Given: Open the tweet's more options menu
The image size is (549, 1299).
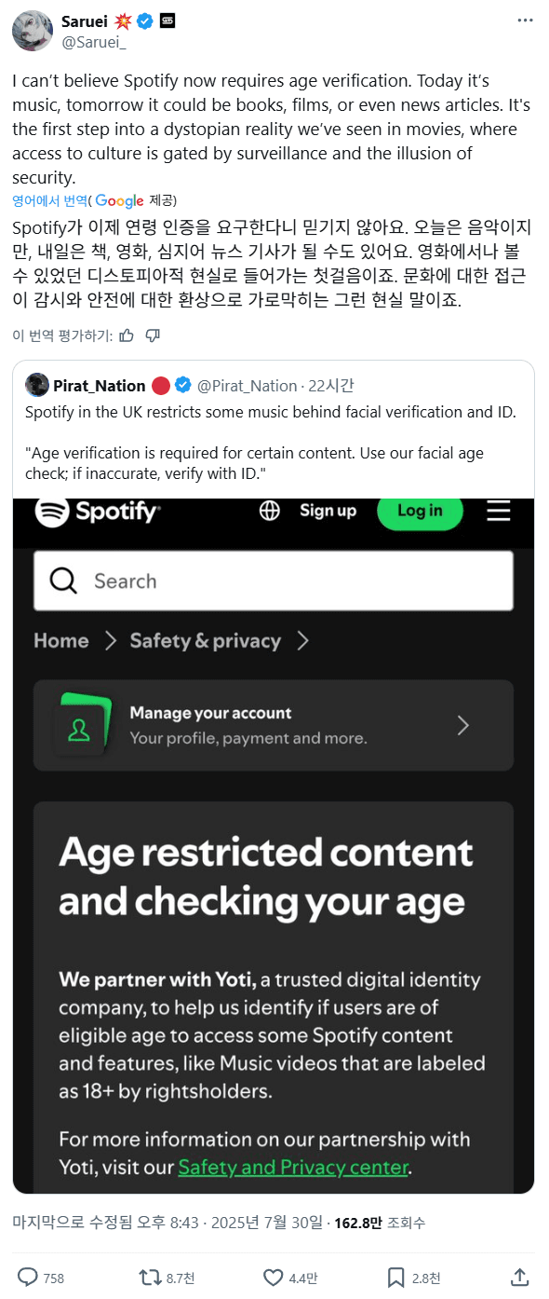Looking at the screenshot, I should pos(524,21).
